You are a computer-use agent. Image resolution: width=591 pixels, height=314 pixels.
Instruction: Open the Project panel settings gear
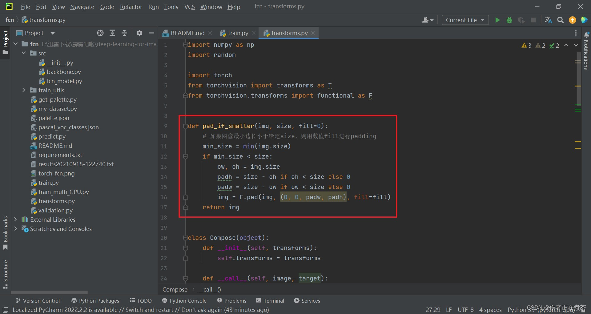[139, 33]
